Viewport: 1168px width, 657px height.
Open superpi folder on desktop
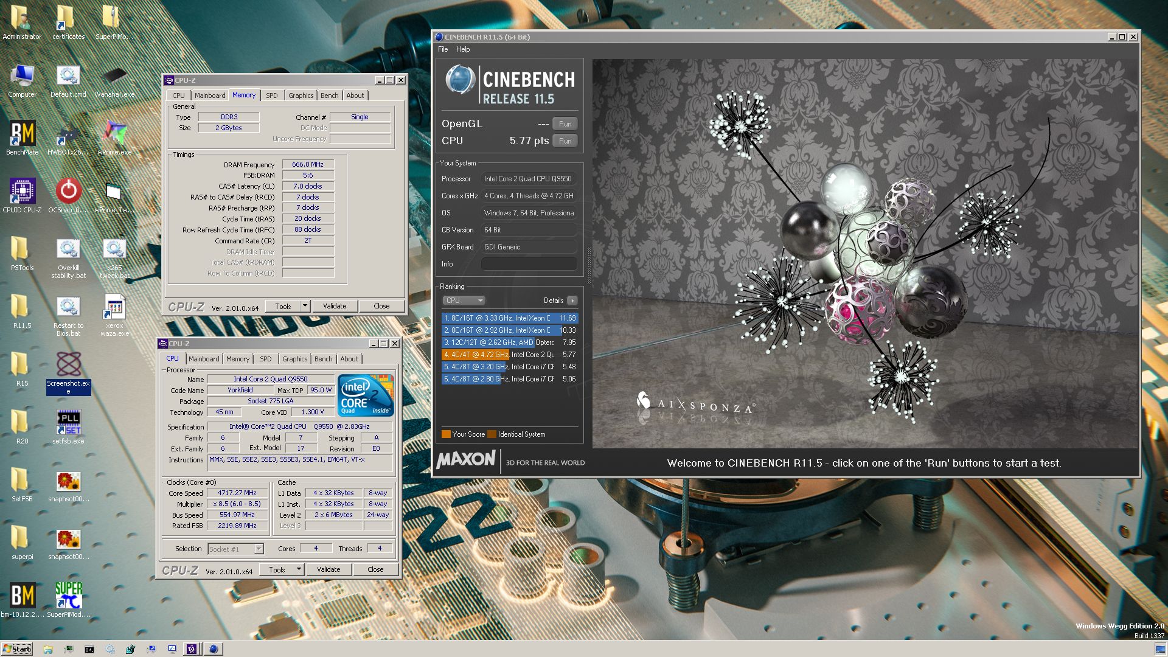click(22, 543)
